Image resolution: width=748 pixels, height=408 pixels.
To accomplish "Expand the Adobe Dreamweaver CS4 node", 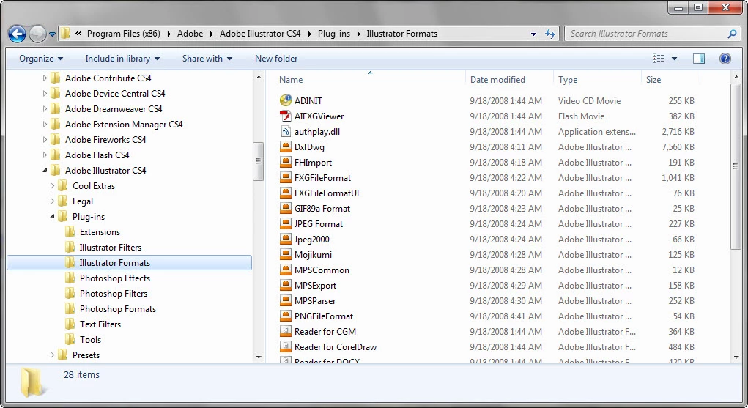I will [x=45, y=109].
